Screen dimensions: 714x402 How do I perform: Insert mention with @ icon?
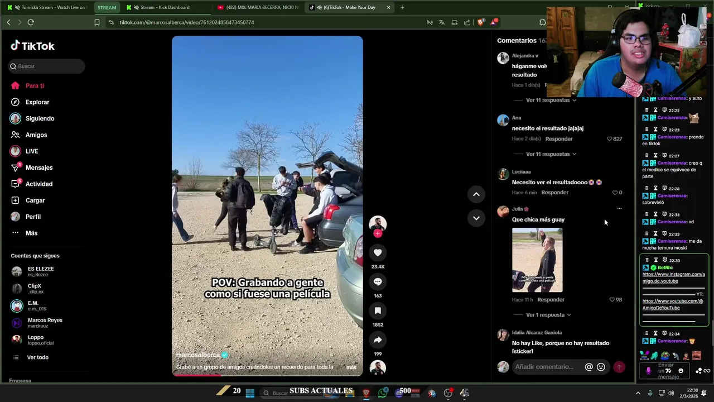pyautogui.click(x=588, y=367)
